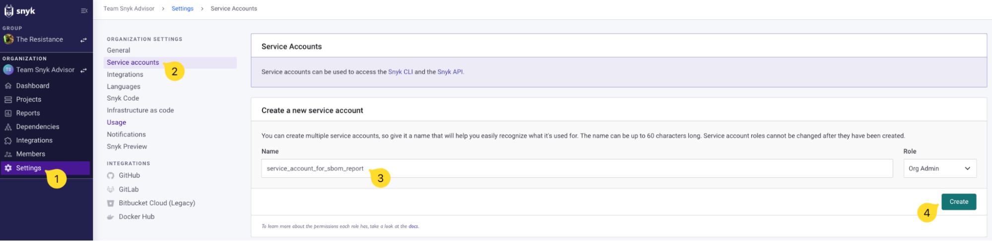Click the Create button

959,202
